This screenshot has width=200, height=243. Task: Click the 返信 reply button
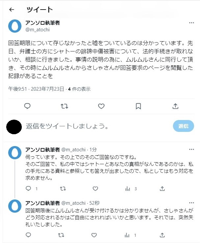coord(183,126)
